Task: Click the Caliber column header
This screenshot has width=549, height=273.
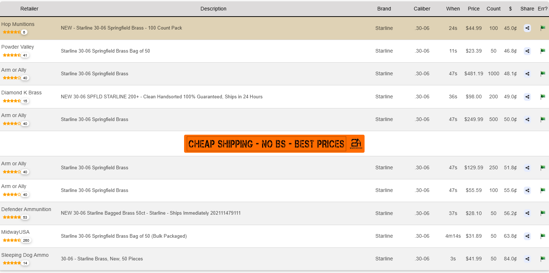Action: [x=422, y=9]
